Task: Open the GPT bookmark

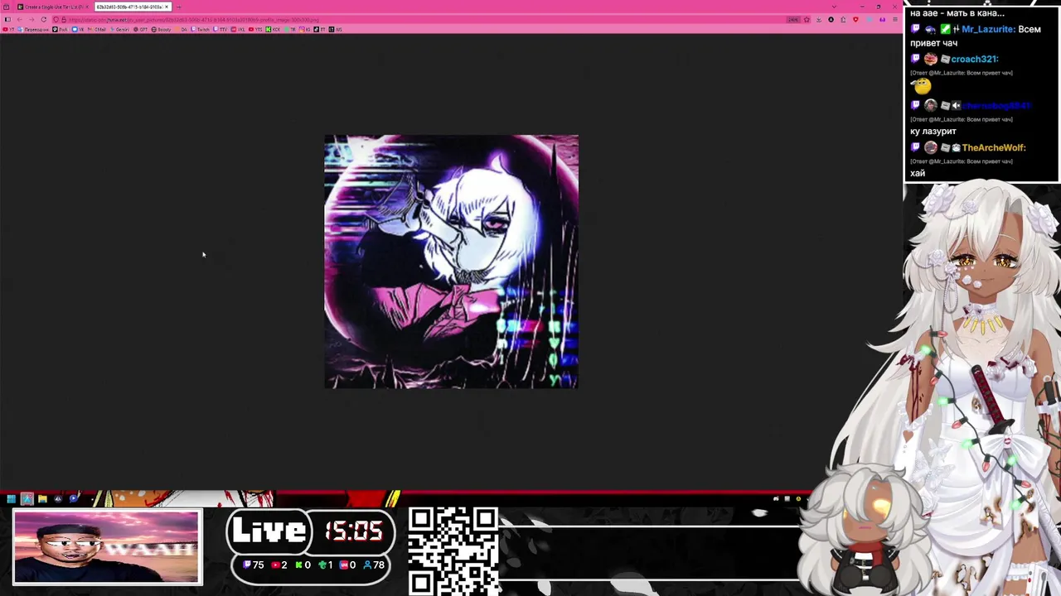Action: coord(141,30)
